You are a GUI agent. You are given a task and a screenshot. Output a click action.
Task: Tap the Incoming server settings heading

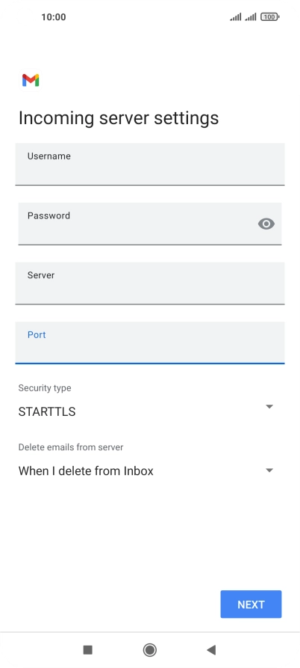pos(119,118)
